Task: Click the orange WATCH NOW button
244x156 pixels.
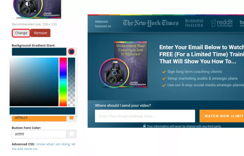Action: [222, 116]
